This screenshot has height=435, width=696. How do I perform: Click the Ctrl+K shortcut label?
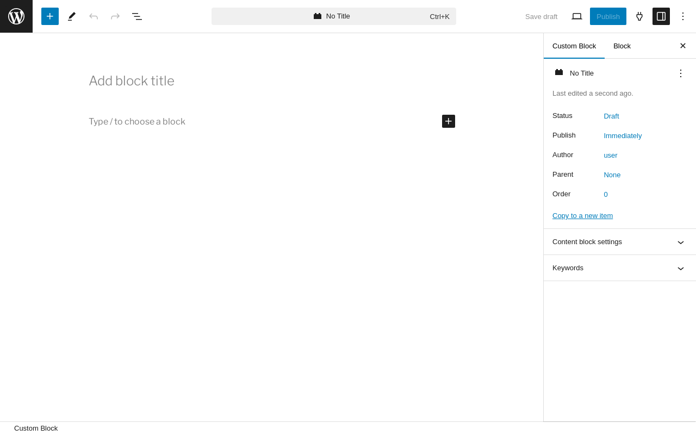tap(439, 16)
